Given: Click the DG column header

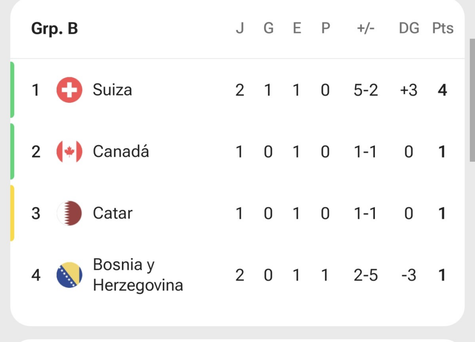Looking at the screenshot, I should (x=409, y=28).
